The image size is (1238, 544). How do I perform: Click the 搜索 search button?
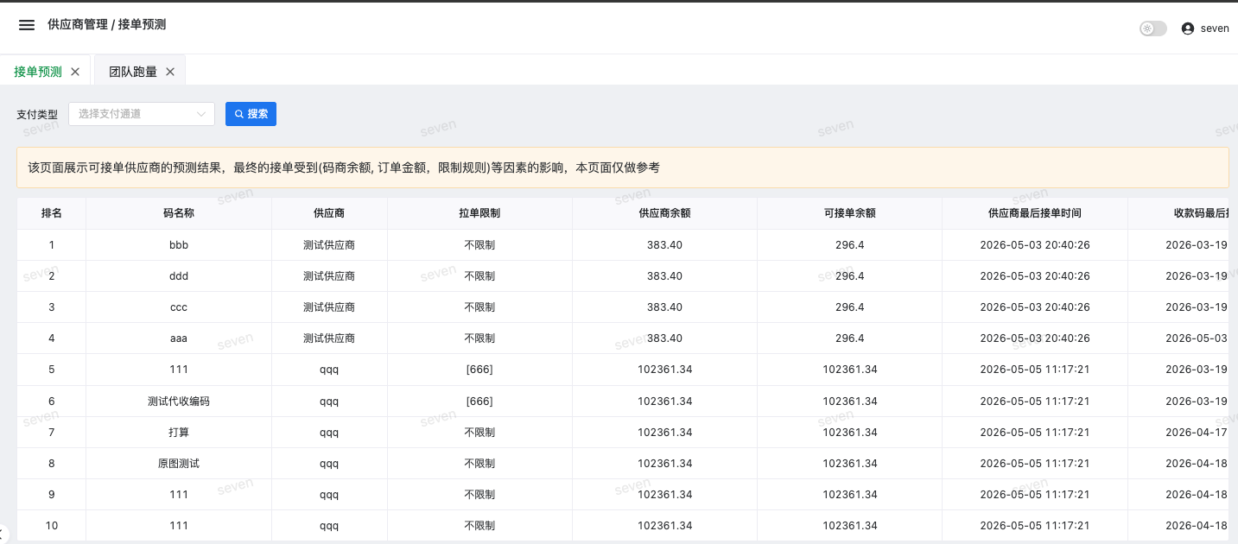(251, 113)
